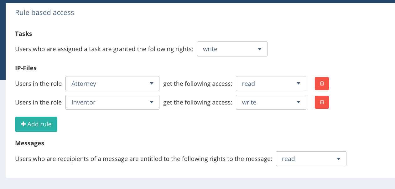This screenshot has width=395, height=189.
Task: Click the Rule based access title
Action: pyautogui.click(x=44, y=13)
